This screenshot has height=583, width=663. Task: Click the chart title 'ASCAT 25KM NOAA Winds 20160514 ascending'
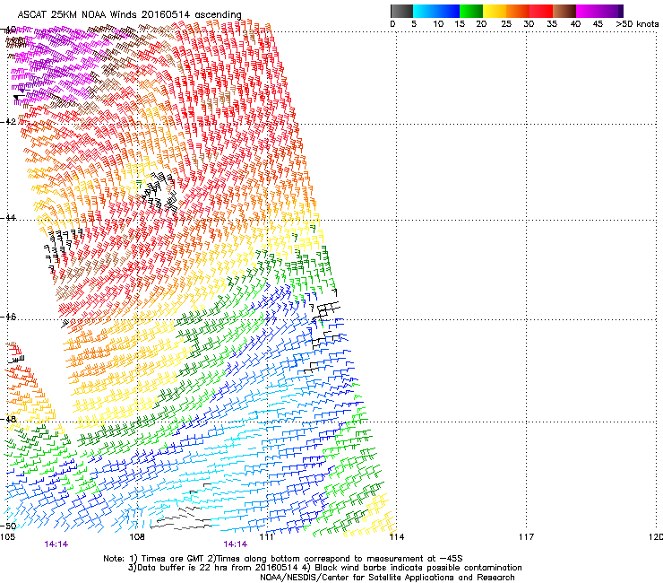(x=129, y=15)
